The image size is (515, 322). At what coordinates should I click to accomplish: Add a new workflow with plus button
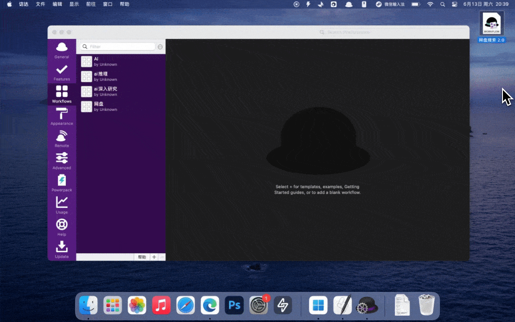click(x=154, y=257)
